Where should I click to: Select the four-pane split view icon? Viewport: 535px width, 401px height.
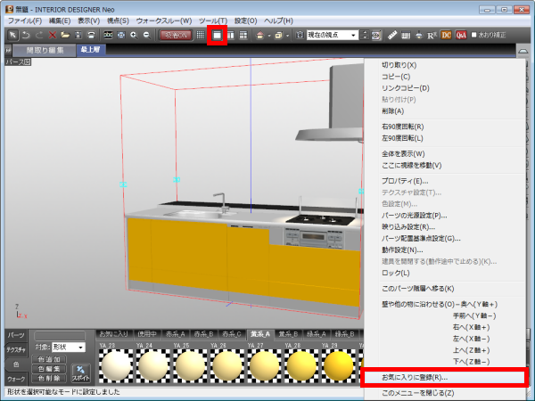coord(243,35)
